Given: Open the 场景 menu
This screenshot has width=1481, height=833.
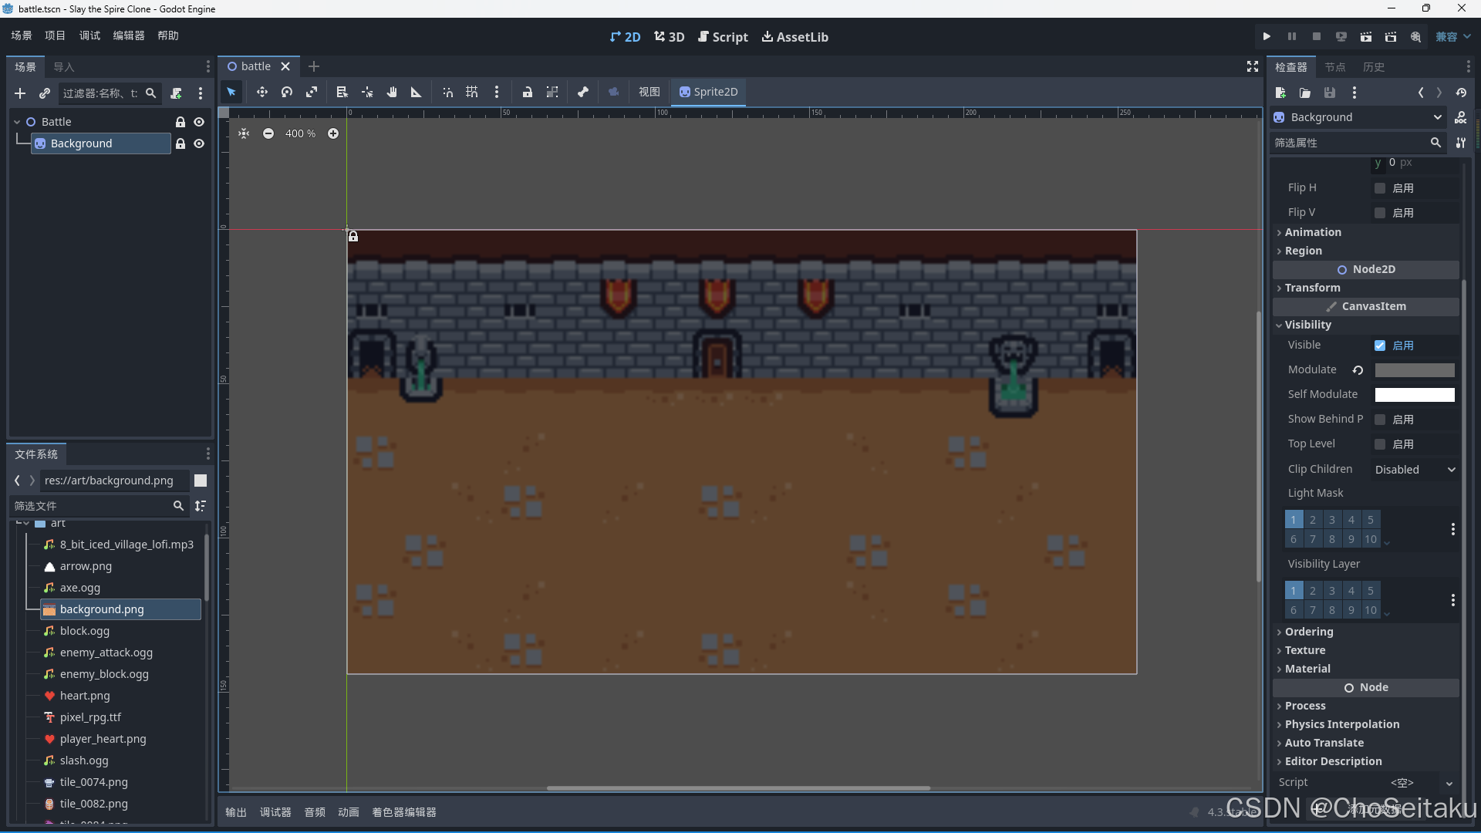Looking at the screenshot, I should pyautogui.click(x=22, y=35).
